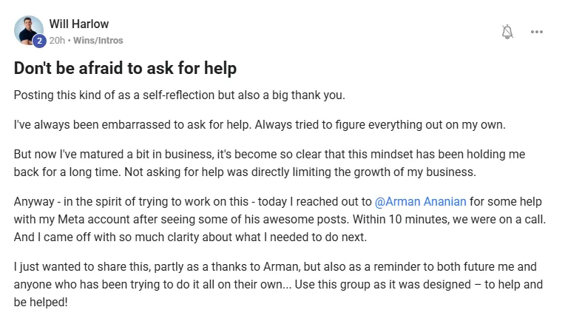Toggle the post notification bell
Image resolution: width=565 pixels, height=324 pixels.
[507, 32]
